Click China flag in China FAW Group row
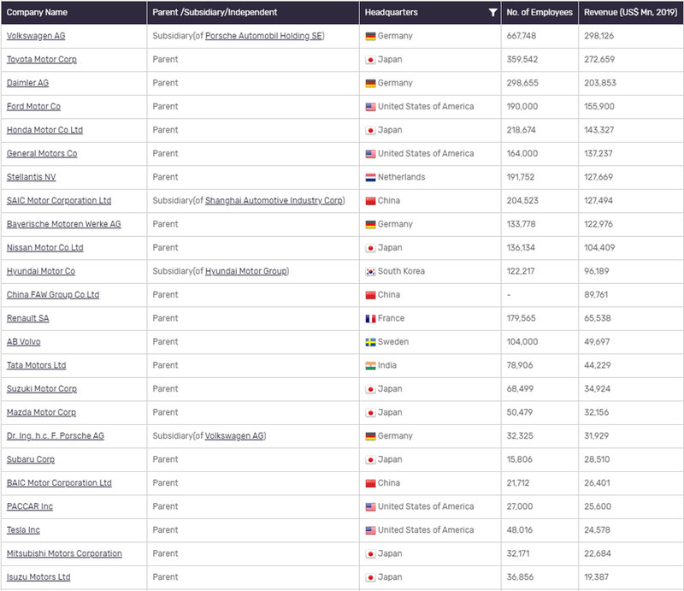This screenshot has width=684, height=591. point(370,296)
